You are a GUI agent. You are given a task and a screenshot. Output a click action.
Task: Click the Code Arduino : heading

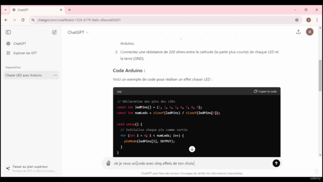[129, 71]
